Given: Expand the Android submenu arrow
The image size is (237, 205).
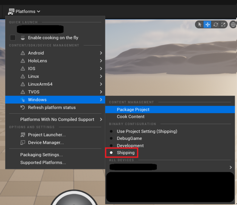Looking at the screenshot, I should coord(101,53).
